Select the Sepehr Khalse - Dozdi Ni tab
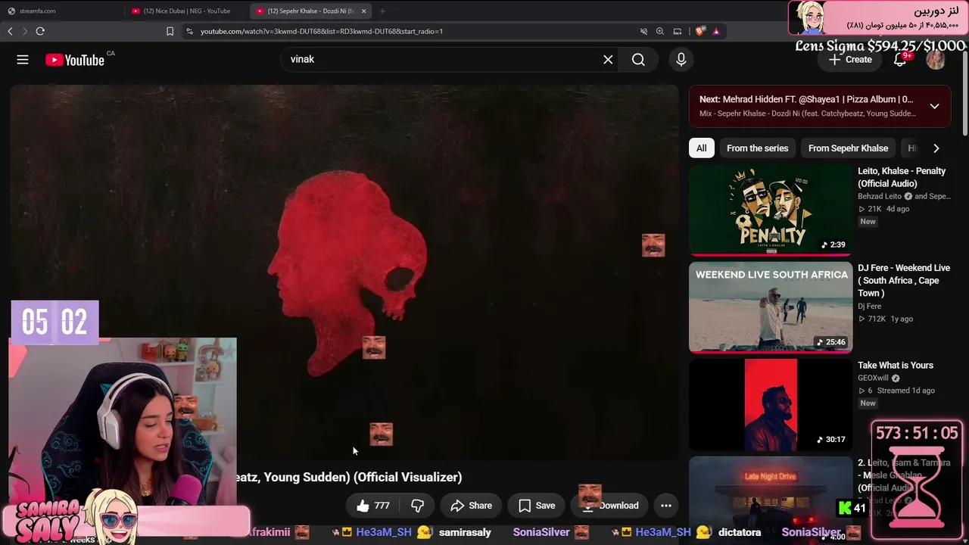 305,11
